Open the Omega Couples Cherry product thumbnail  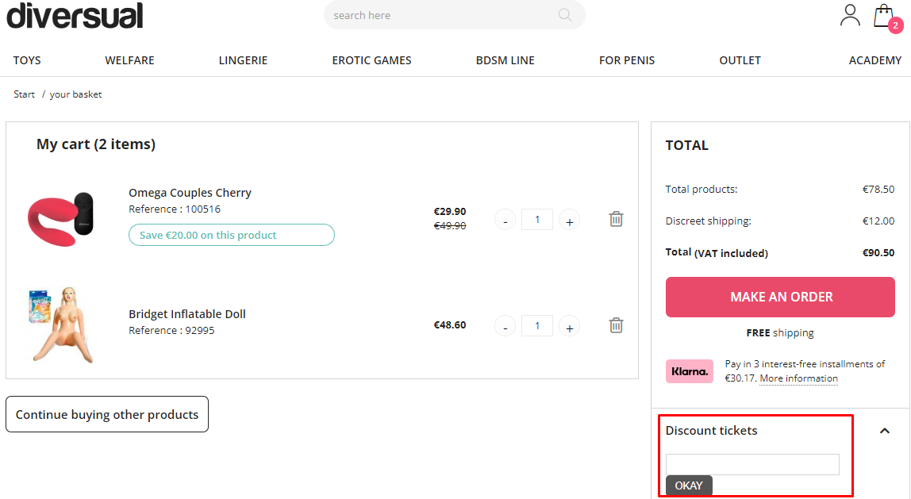click(x=60, y=220)
